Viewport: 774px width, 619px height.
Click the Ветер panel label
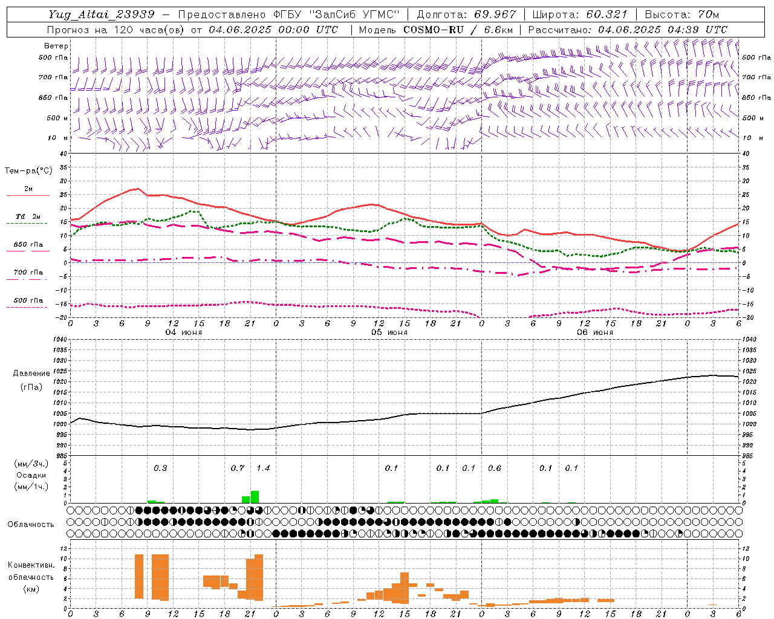pyautogui.click(x=56, y=46)
